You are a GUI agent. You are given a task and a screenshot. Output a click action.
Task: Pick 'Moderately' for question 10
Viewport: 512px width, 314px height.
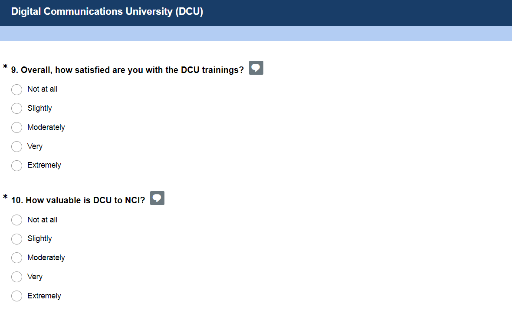pyautogui.click(x=16, y=258)
